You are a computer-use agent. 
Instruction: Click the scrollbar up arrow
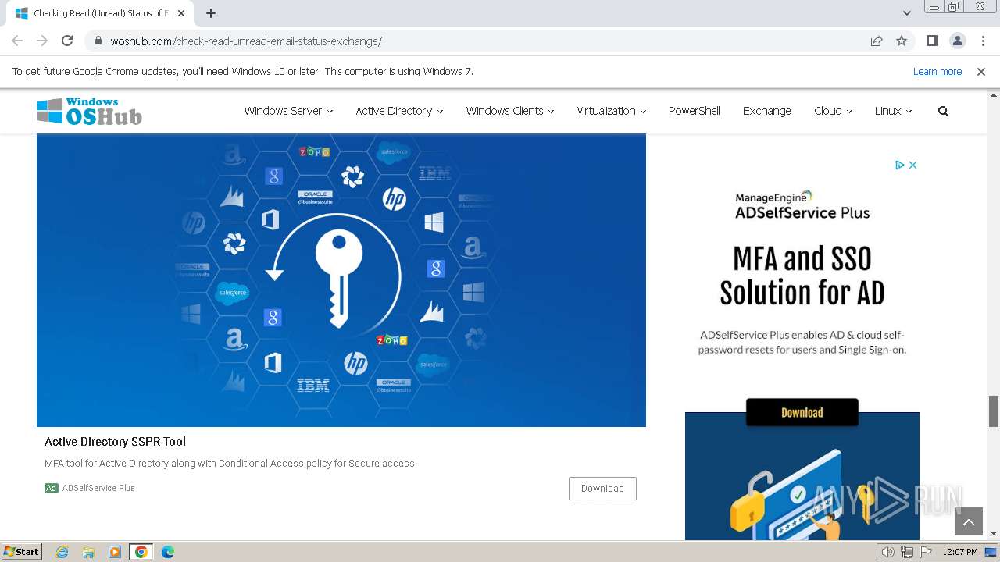pyautogui.click(x=994, y=94)
